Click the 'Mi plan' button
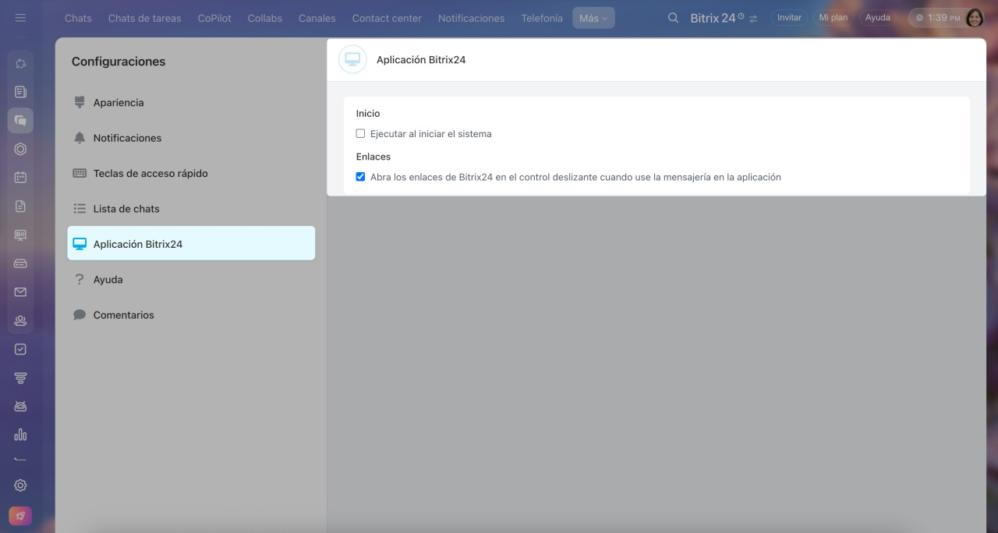Screen dimensions: 998x533 [833, 18]
